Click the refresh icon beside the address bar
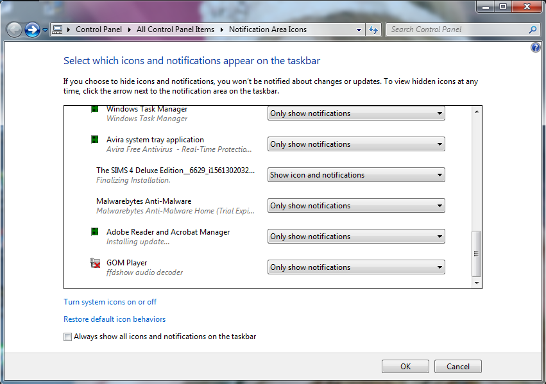 [x=373, y=29]
